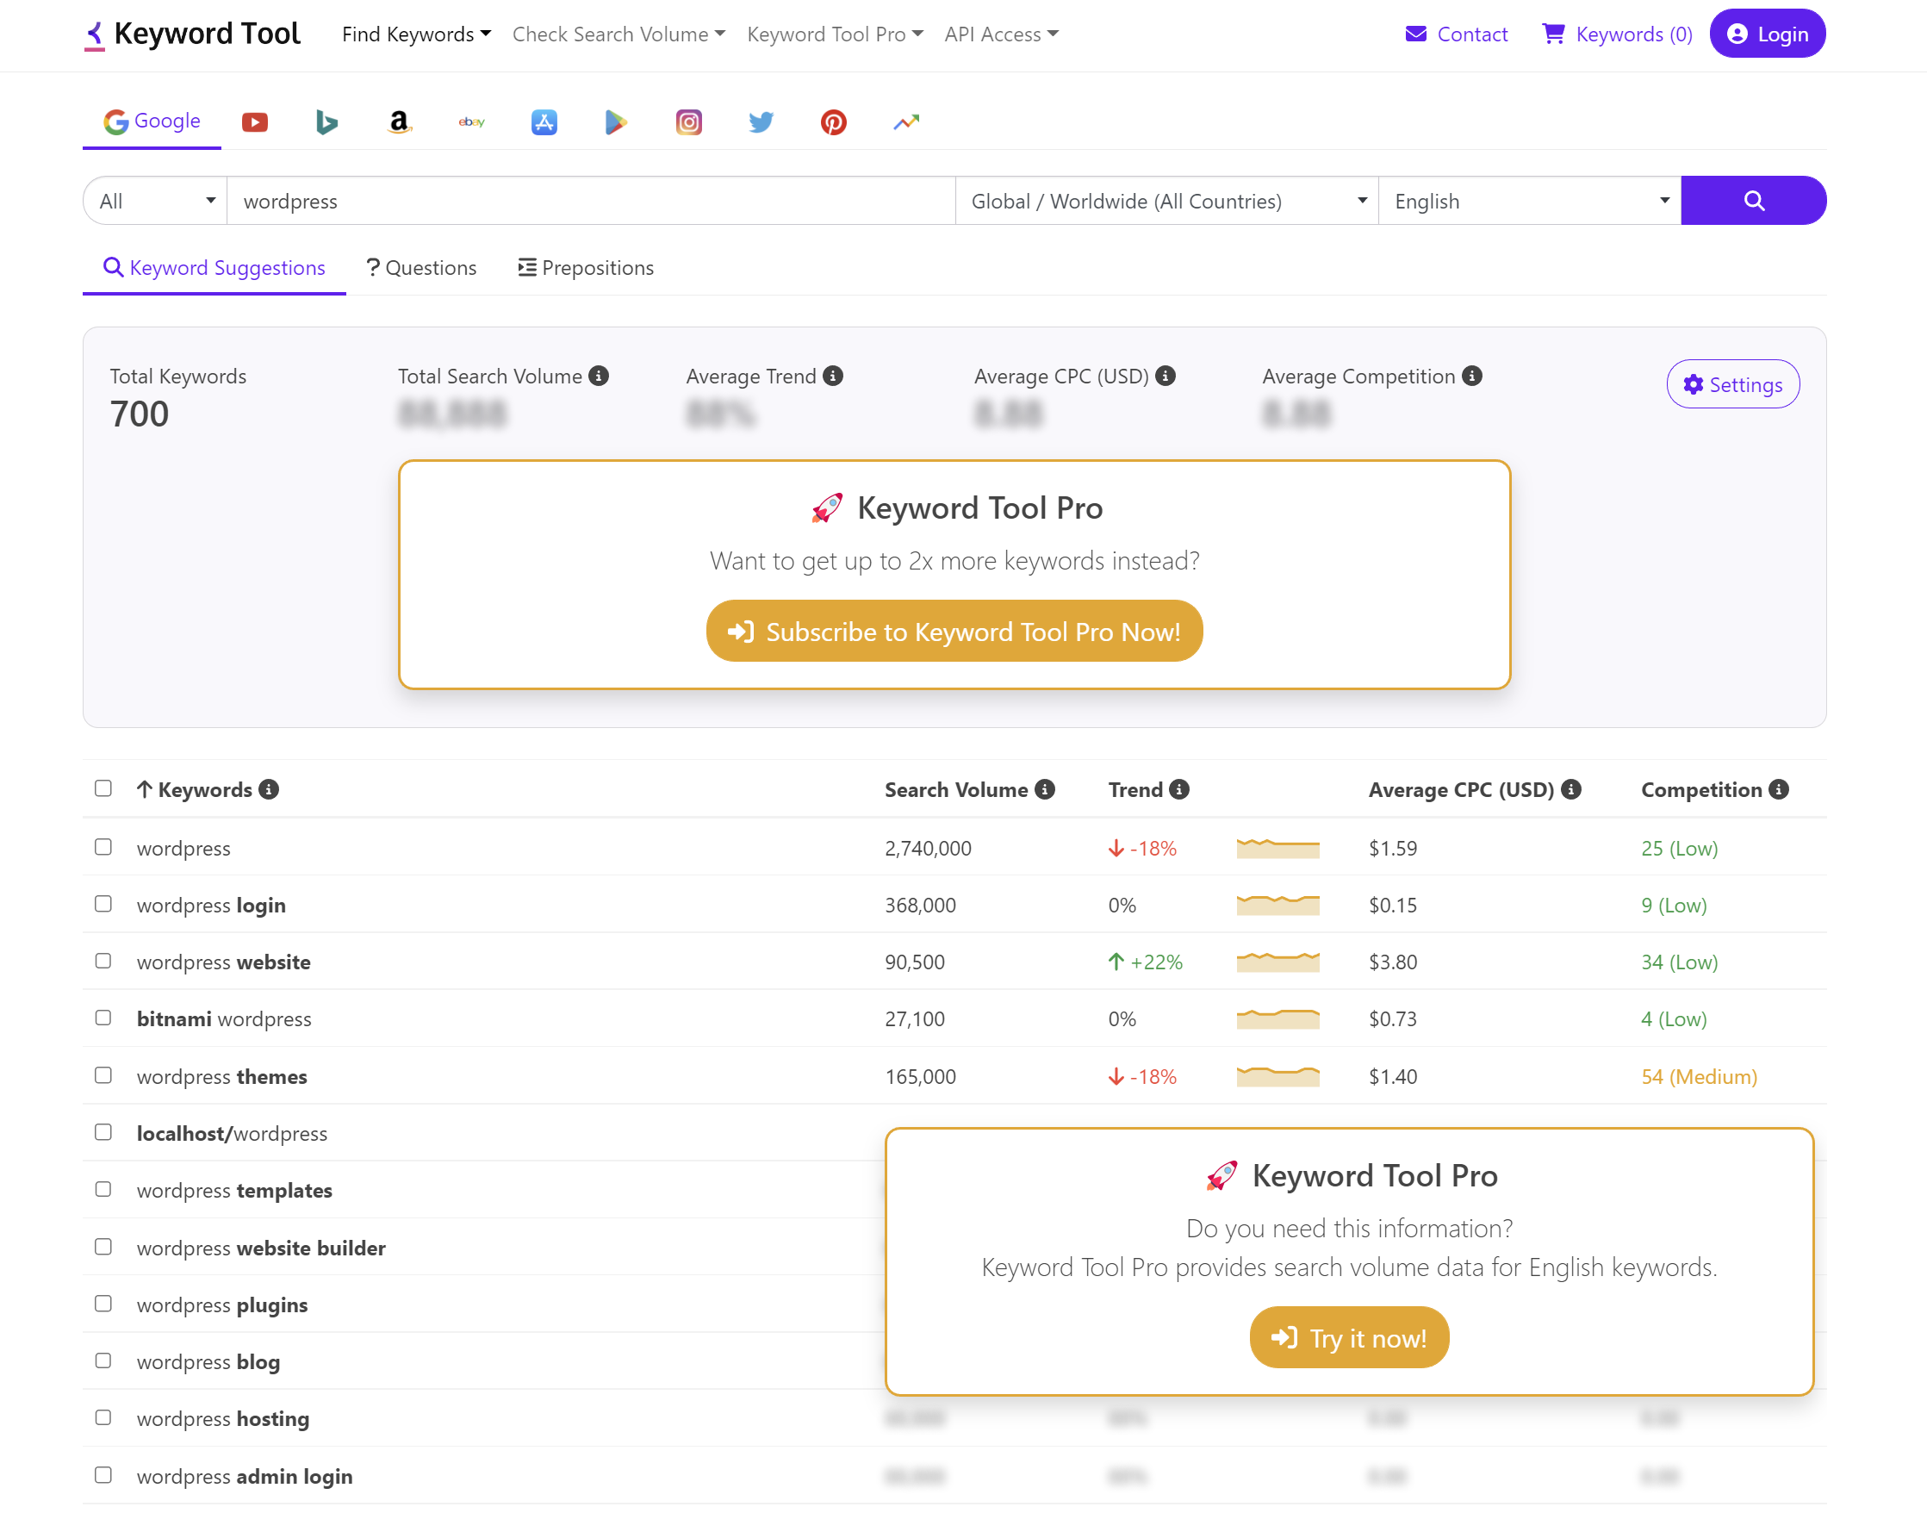Viewport: 1927px width, 1513px height.
Task: Click the Search Volume column header
Action: tap(956, 789)
